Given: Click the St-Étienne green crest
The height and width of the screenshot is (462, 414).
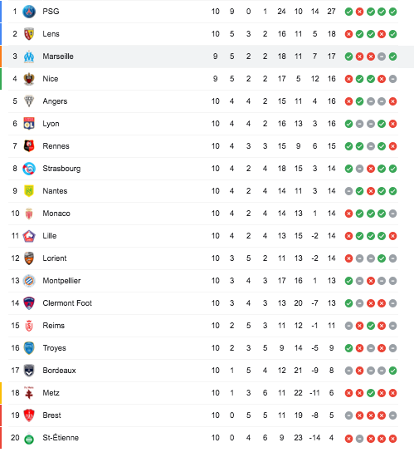Looking at the screenshot, I should (x=29, y=439).
